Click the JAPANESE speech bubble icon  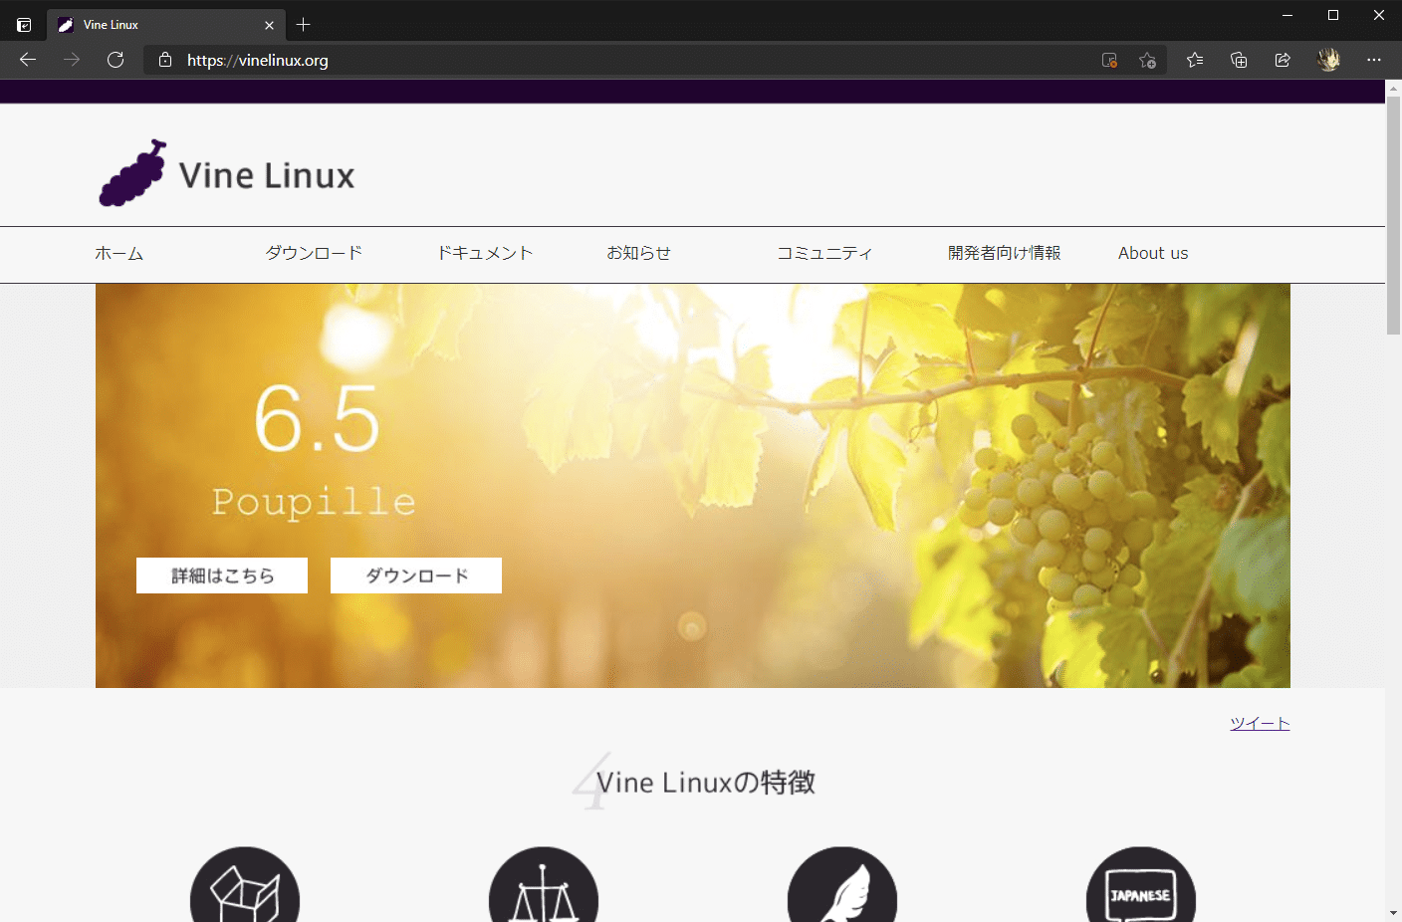[x=1141, y=885]
